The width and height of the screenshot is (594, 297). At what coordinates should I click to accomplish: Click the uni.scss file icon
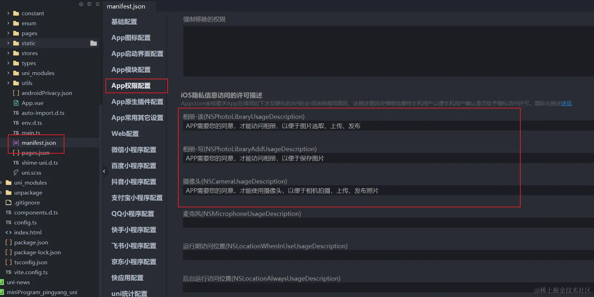coord(16,173)
